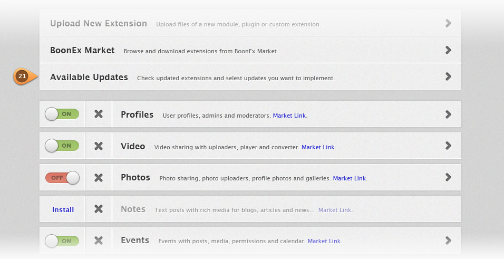Screen dimensions: 504x259
Task: Follow the Profiles Market Link
Action: pyautogui.click(x=289, y=116)
